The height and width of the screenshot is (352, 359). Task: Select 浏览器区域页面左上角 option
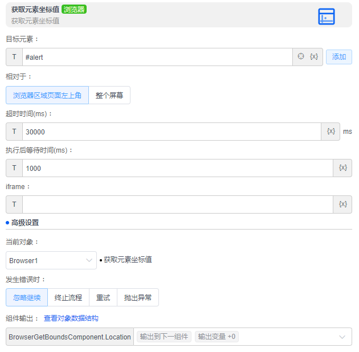click(x=47, y=95)
